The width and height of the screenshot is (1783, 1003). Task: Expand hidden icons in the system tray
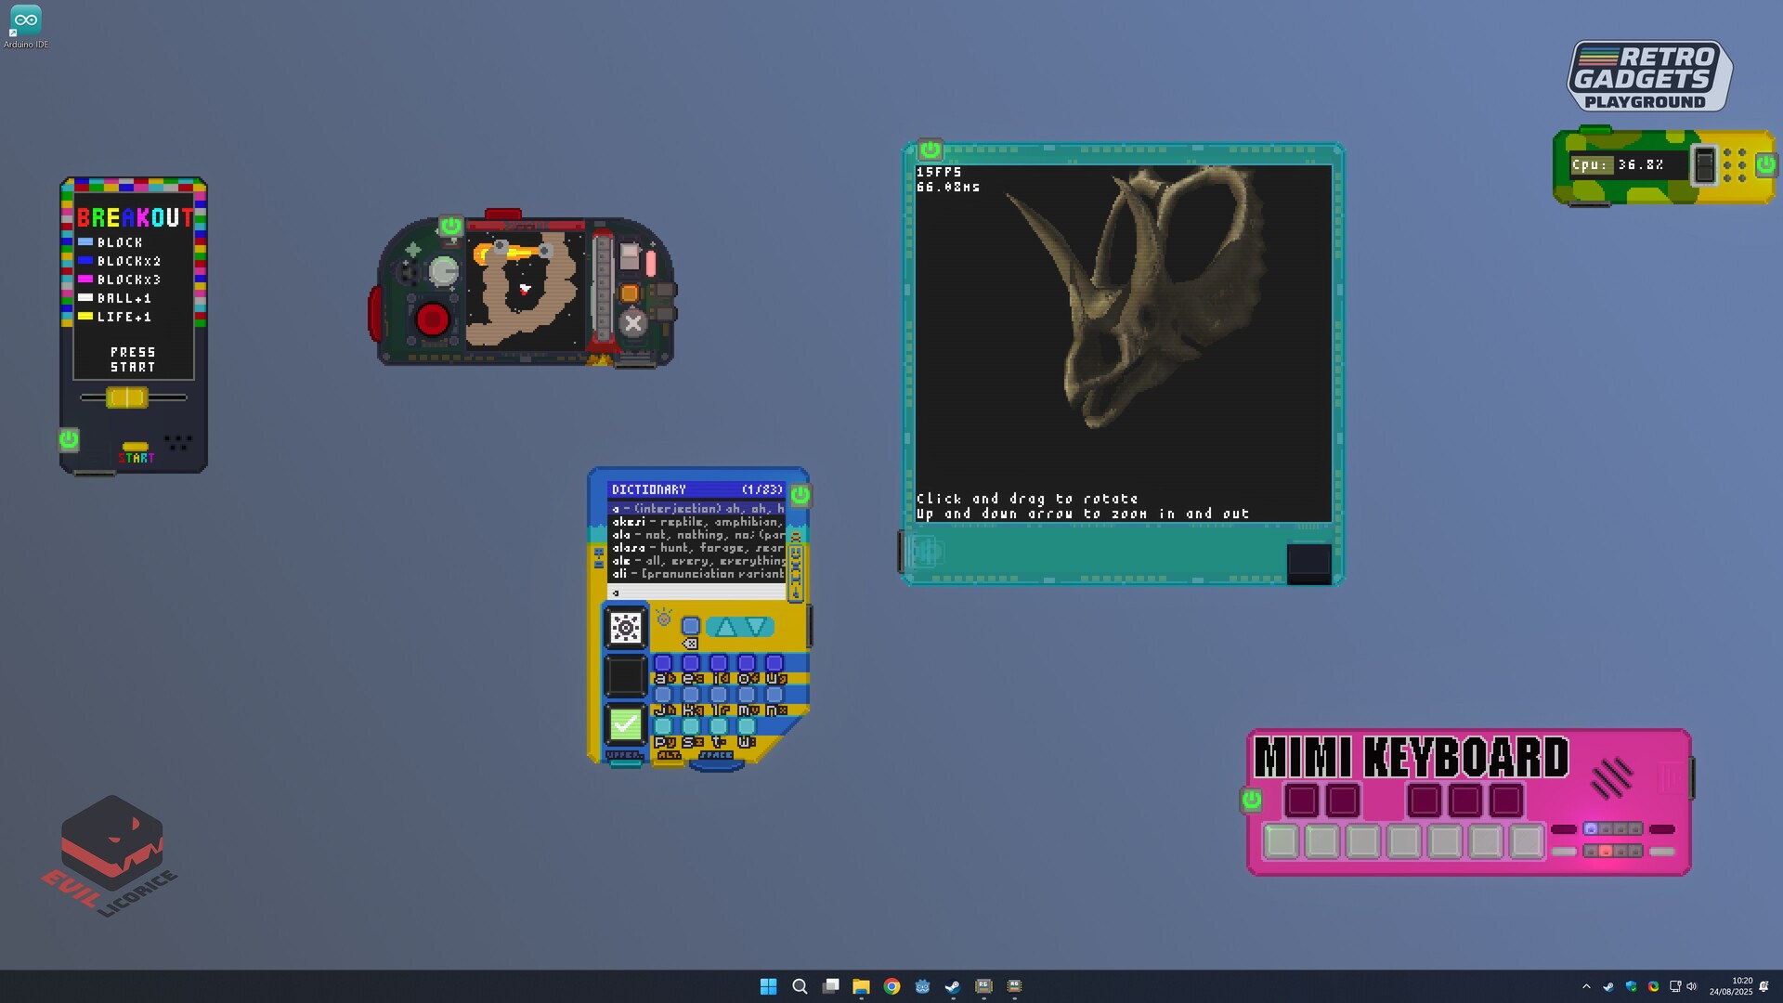(1585, 986)
